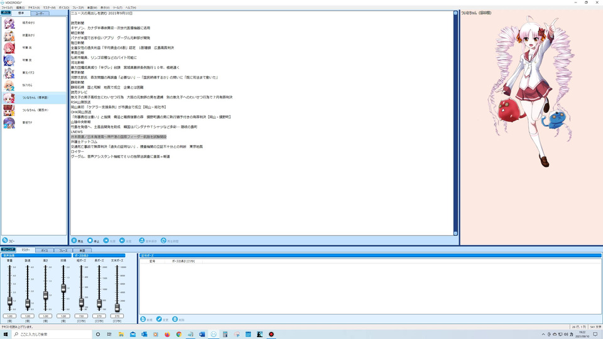This screenshot has height=339, width=603.
Task: Click the ポーズの長さ column header in the pause table
Action: [183, 261]
